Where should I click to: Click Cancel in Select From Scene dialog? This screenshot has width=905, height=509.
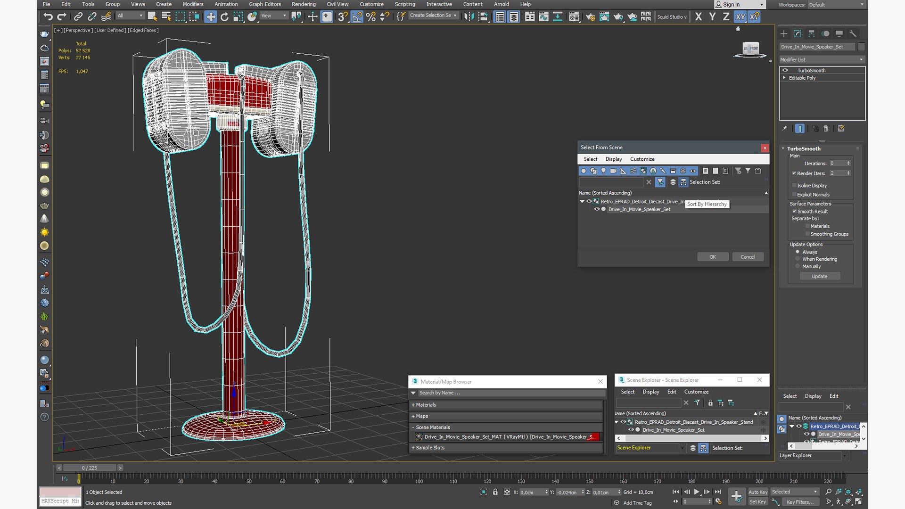(748, 257)
